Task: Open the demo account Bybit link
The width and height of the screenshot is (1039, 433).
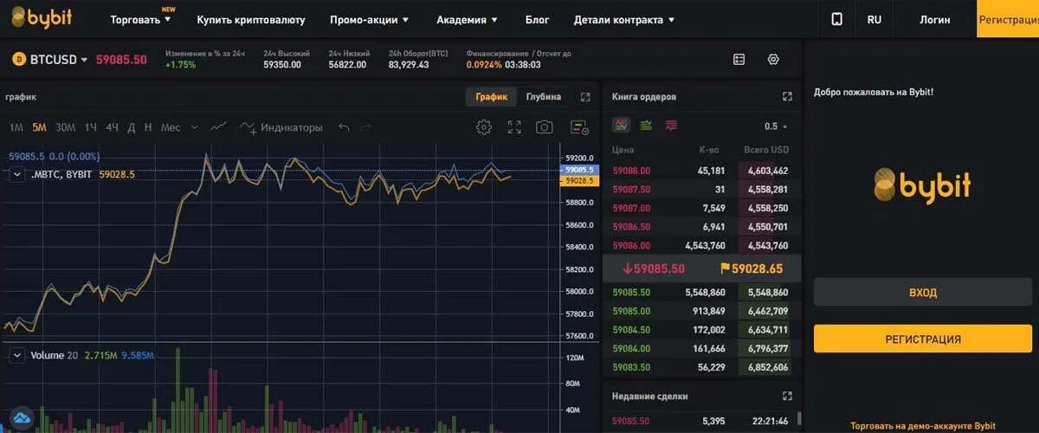Action: click(923, 425)
